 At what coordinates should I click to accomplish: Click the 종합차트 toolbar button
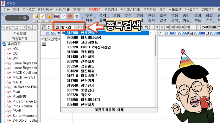coord(186,18)
